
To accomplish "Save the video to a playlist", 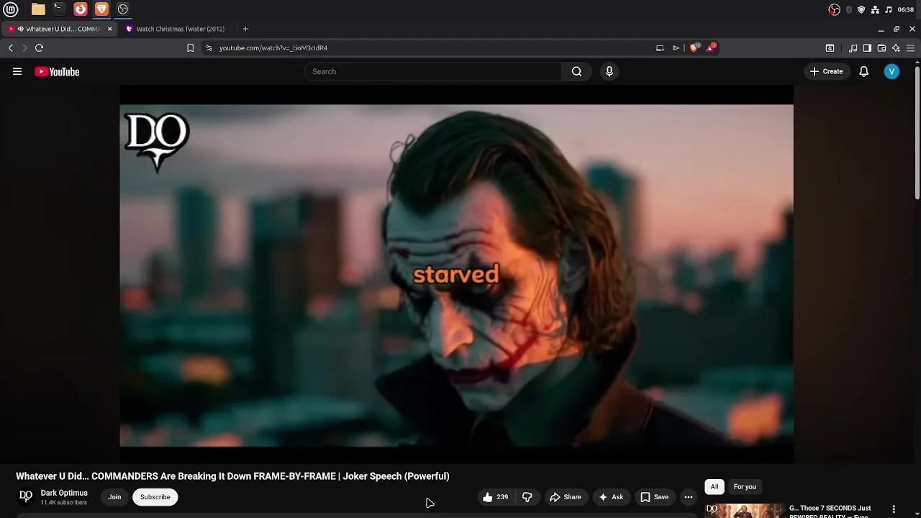I will (x=655, y=497).
